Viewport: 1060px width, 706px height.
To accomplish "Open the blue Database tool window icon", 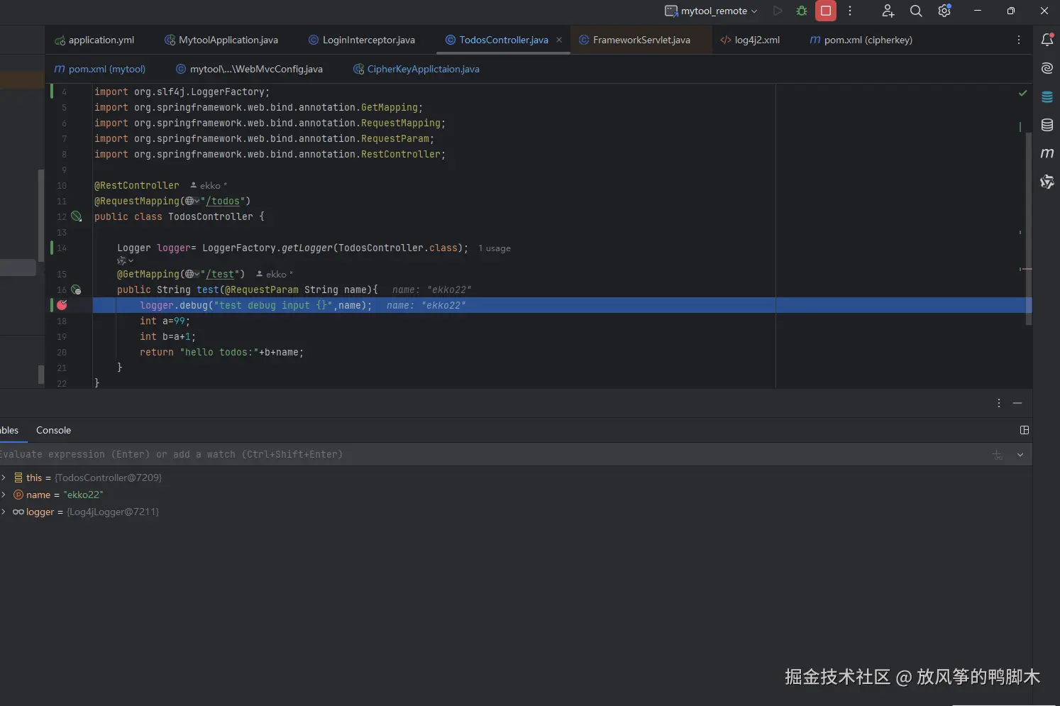I will (1047, 96).
